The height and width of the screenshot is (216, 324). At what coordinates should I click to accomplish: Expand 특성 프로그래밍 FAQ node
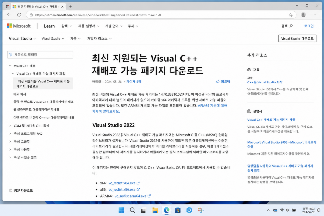pyautogui.click(x=10, y=133)
